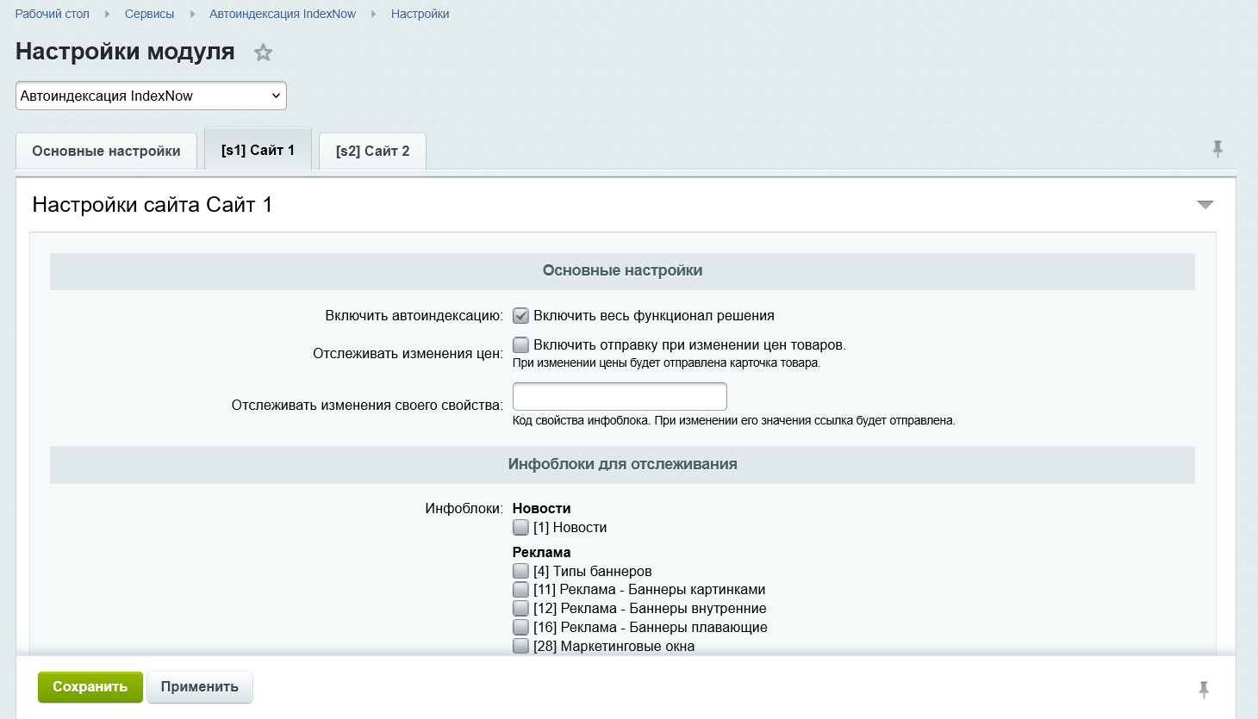1258x719 pixels.
Task: Check the '[4] Типы баннеров' checkbox
Action: [520, 570]
